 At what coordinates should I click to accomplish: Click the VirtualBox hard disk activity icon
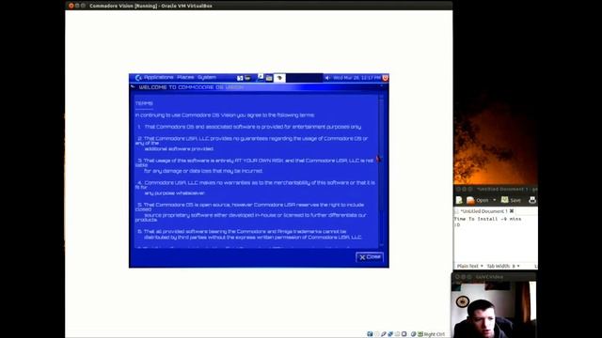tap(370, 334)
